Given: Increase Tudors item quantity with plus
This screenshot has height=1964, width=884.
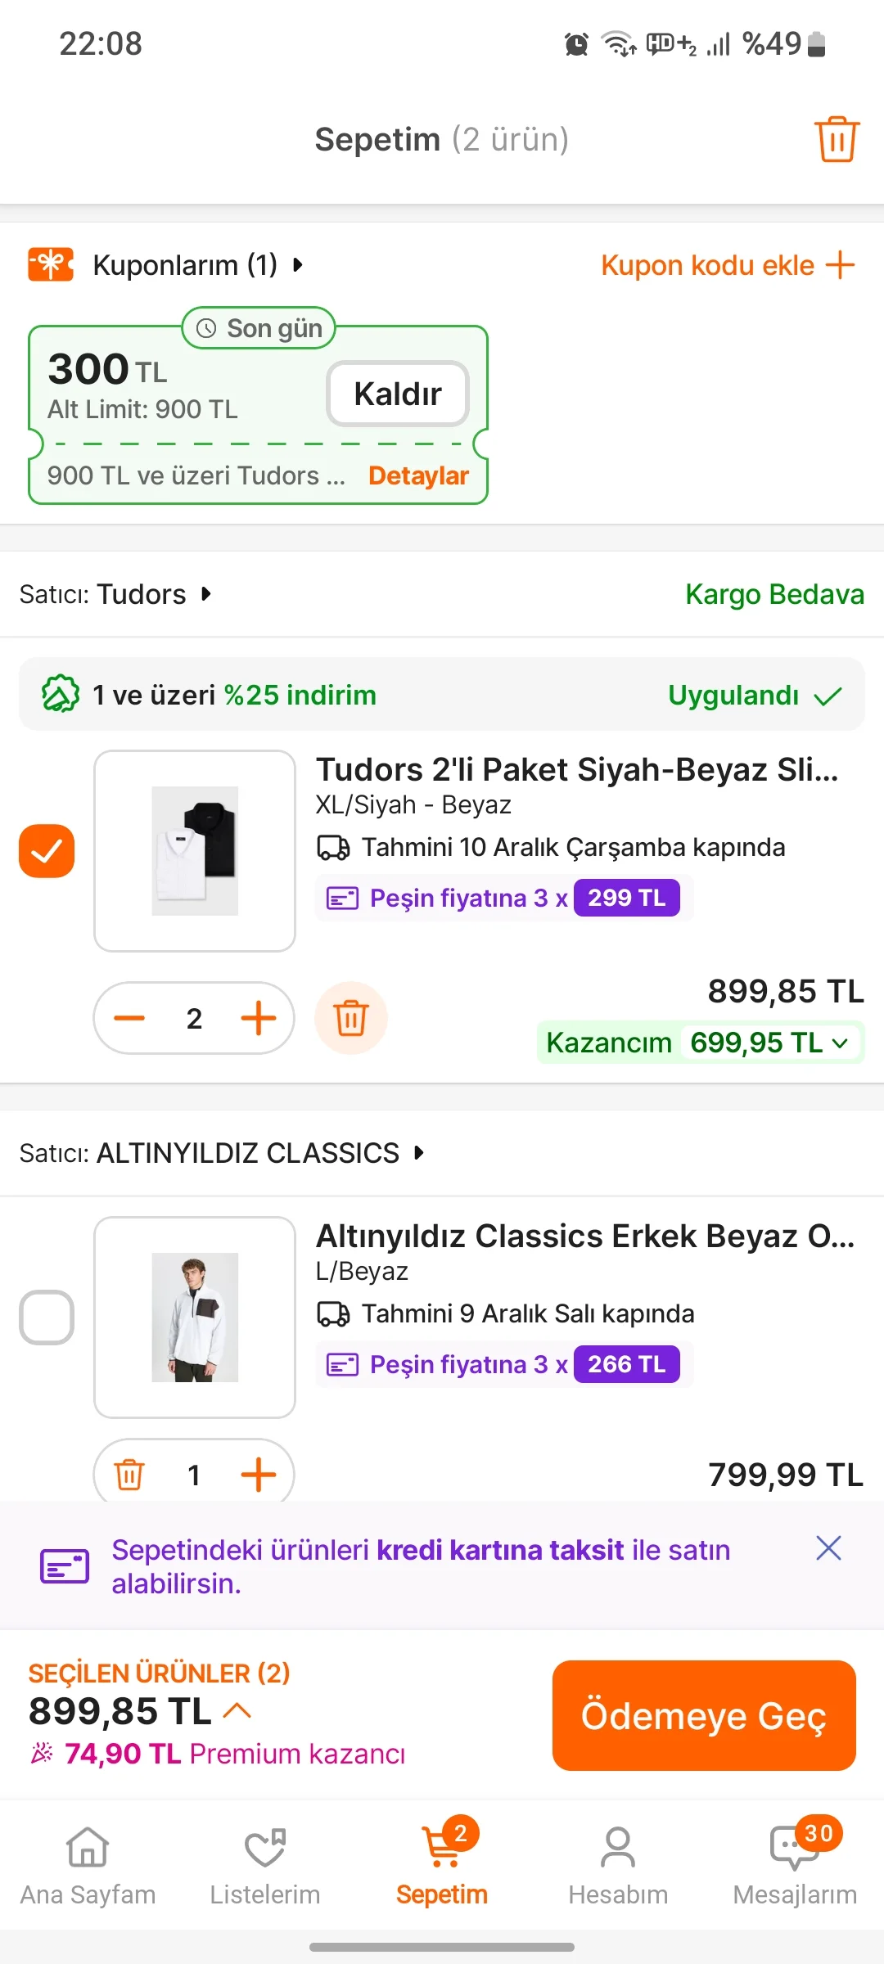Looking at the screenshot, I should pos(259,1018).
